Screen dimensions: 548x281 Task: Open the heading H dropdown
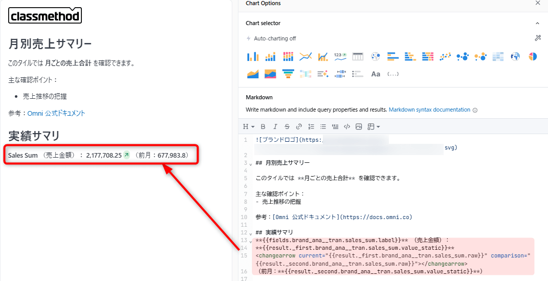click(249, 126)
